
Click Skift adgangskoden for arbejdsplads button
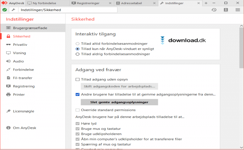[119, 86]
